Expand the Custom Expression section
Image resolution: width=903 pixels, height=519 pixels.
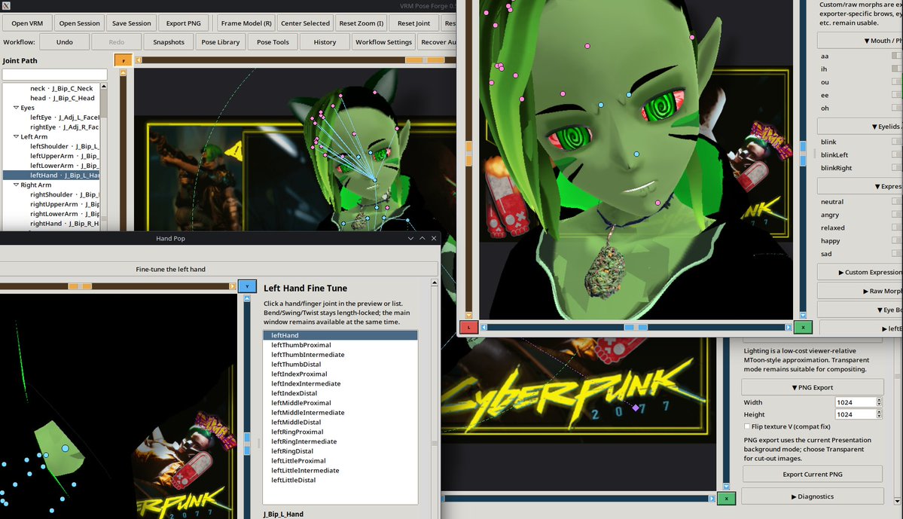[x=860, y=273]
